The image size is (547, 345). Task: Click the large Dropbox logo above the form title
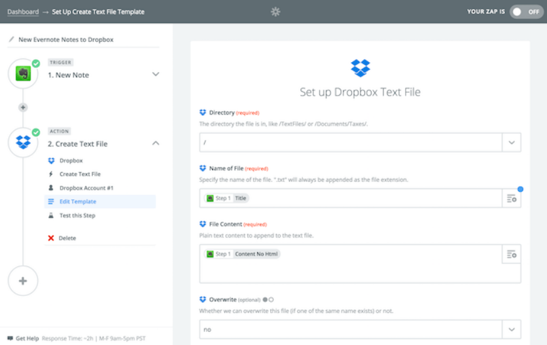[361, 68]
